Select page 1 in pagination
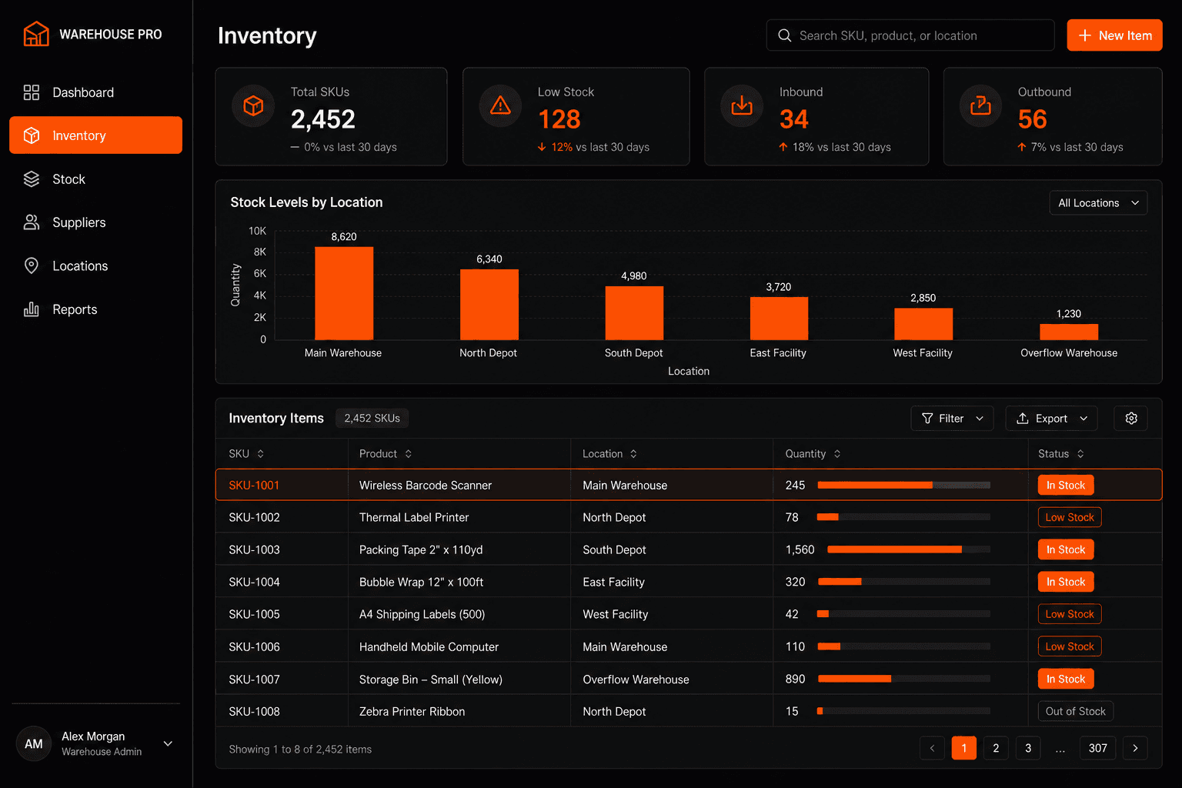The height and width of the screenshot is (788, 1182). coord(964,749)
